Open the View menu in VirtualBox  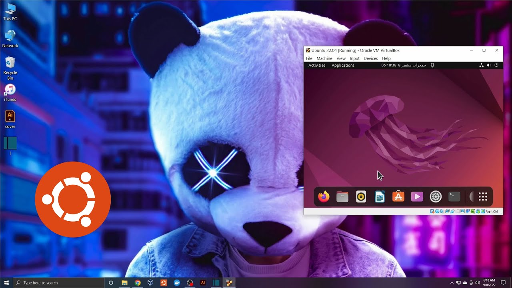click(x=341, y=58)
